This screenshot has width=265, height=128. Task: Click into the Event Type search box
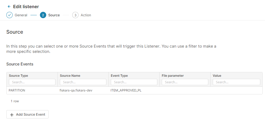pos(134,82)
